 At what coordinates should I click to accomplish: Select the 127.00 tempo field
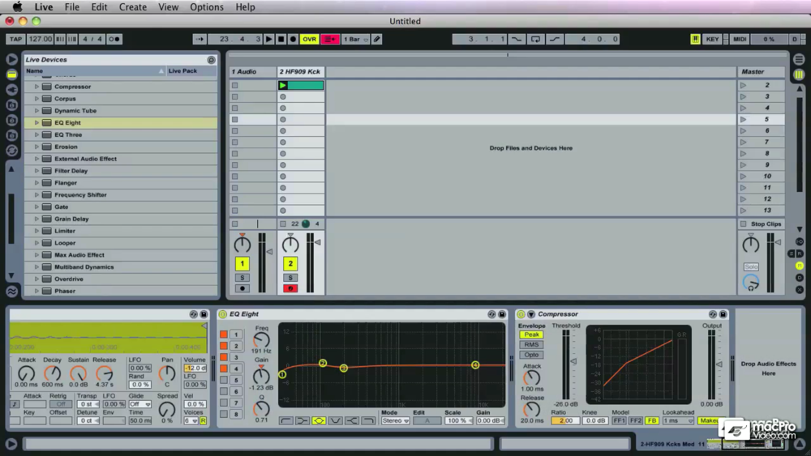pos(41,39)
